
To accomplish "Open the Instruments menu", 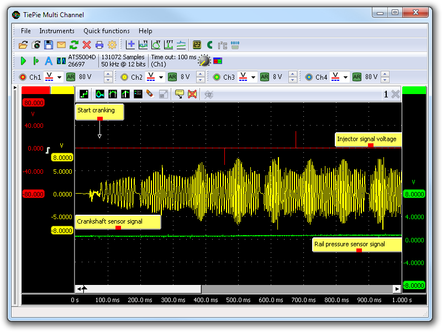I will pyautogui.click(x=57, y=31).
